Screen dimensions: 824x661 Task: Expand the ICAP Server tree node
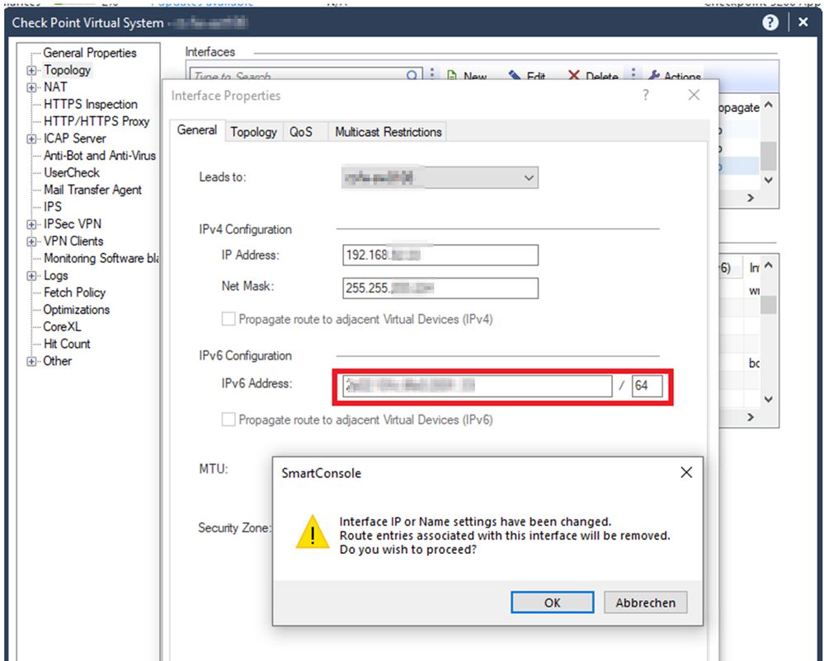coord(31,138)
